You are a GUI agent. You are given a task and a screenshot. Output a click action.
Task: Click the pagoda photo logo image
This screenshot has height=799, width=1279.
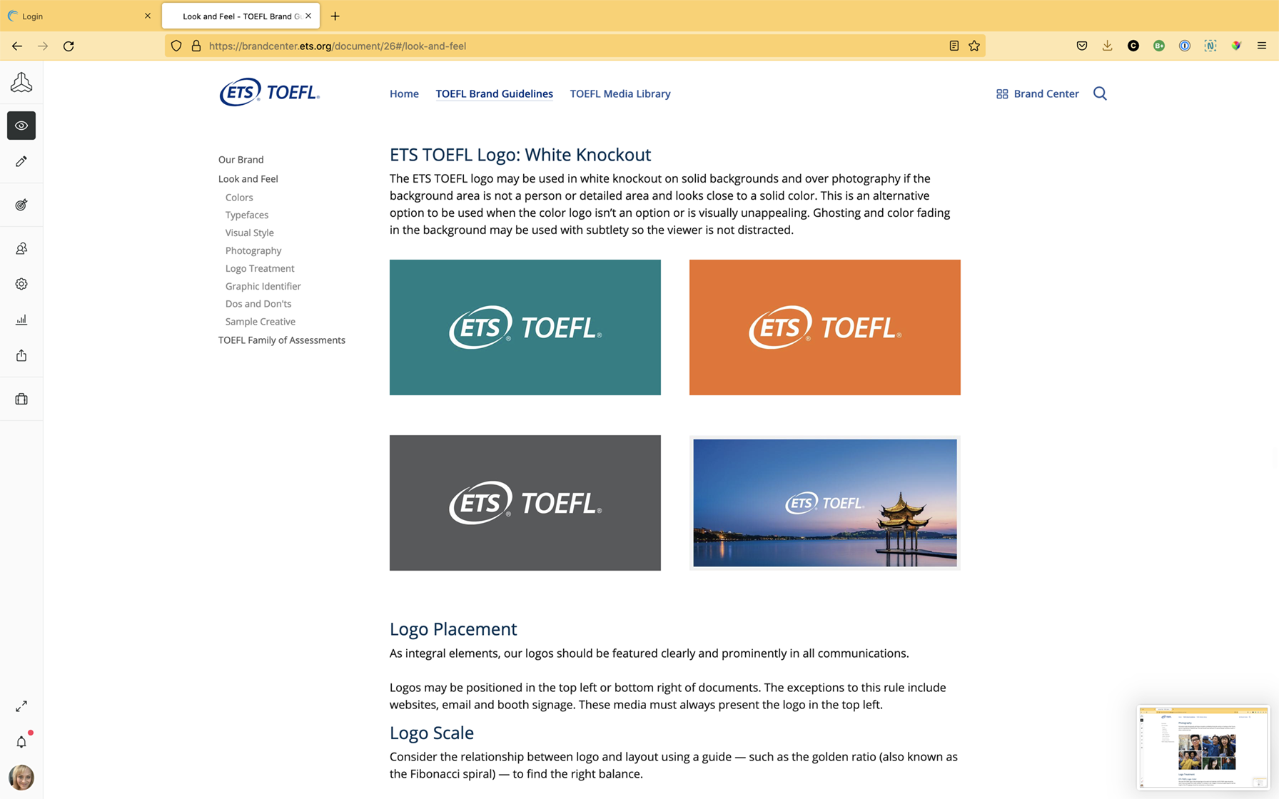tap(825, 503)
